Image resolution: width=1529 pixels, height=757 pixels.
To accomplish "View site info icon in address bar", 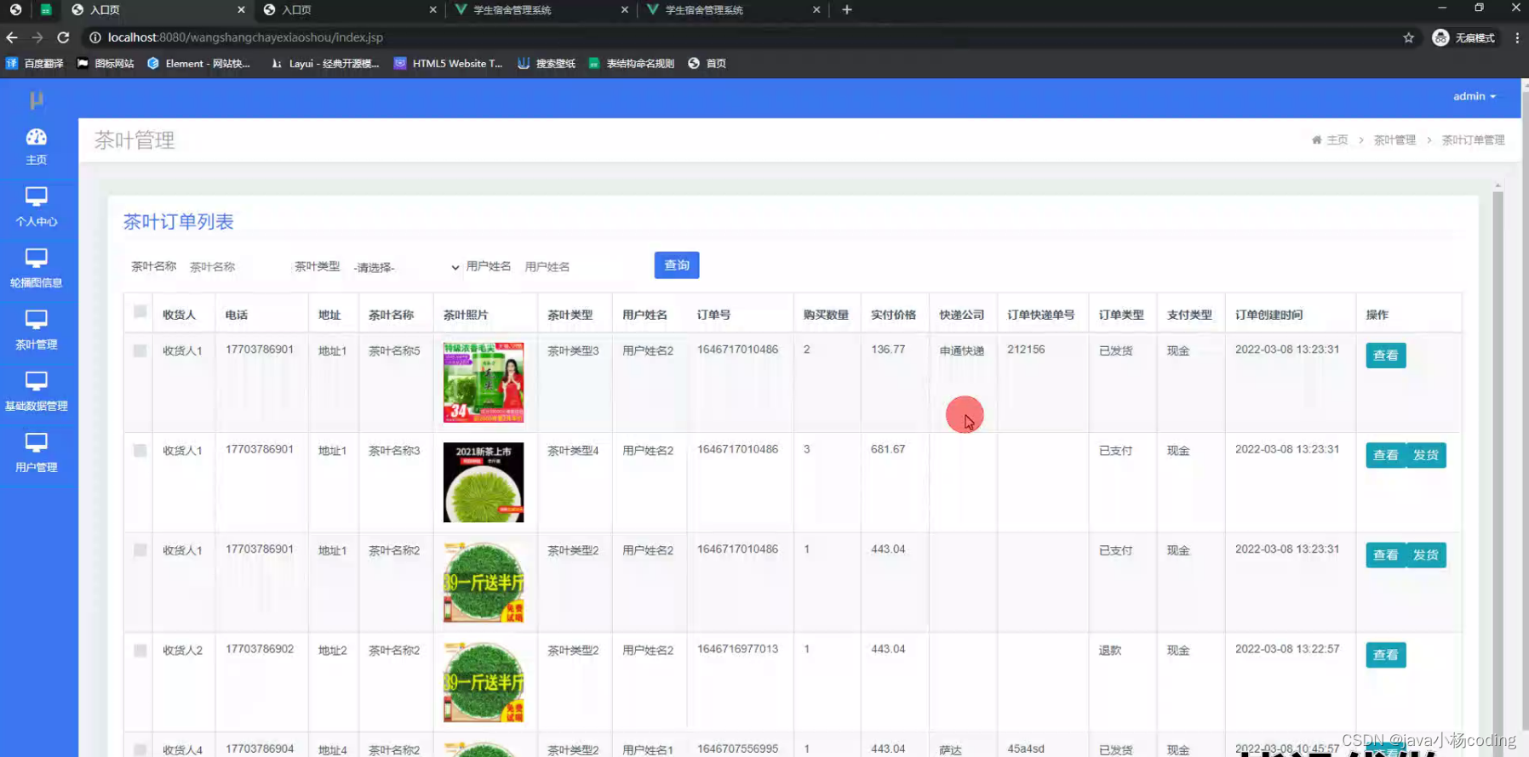I will (x=94, y=37).
